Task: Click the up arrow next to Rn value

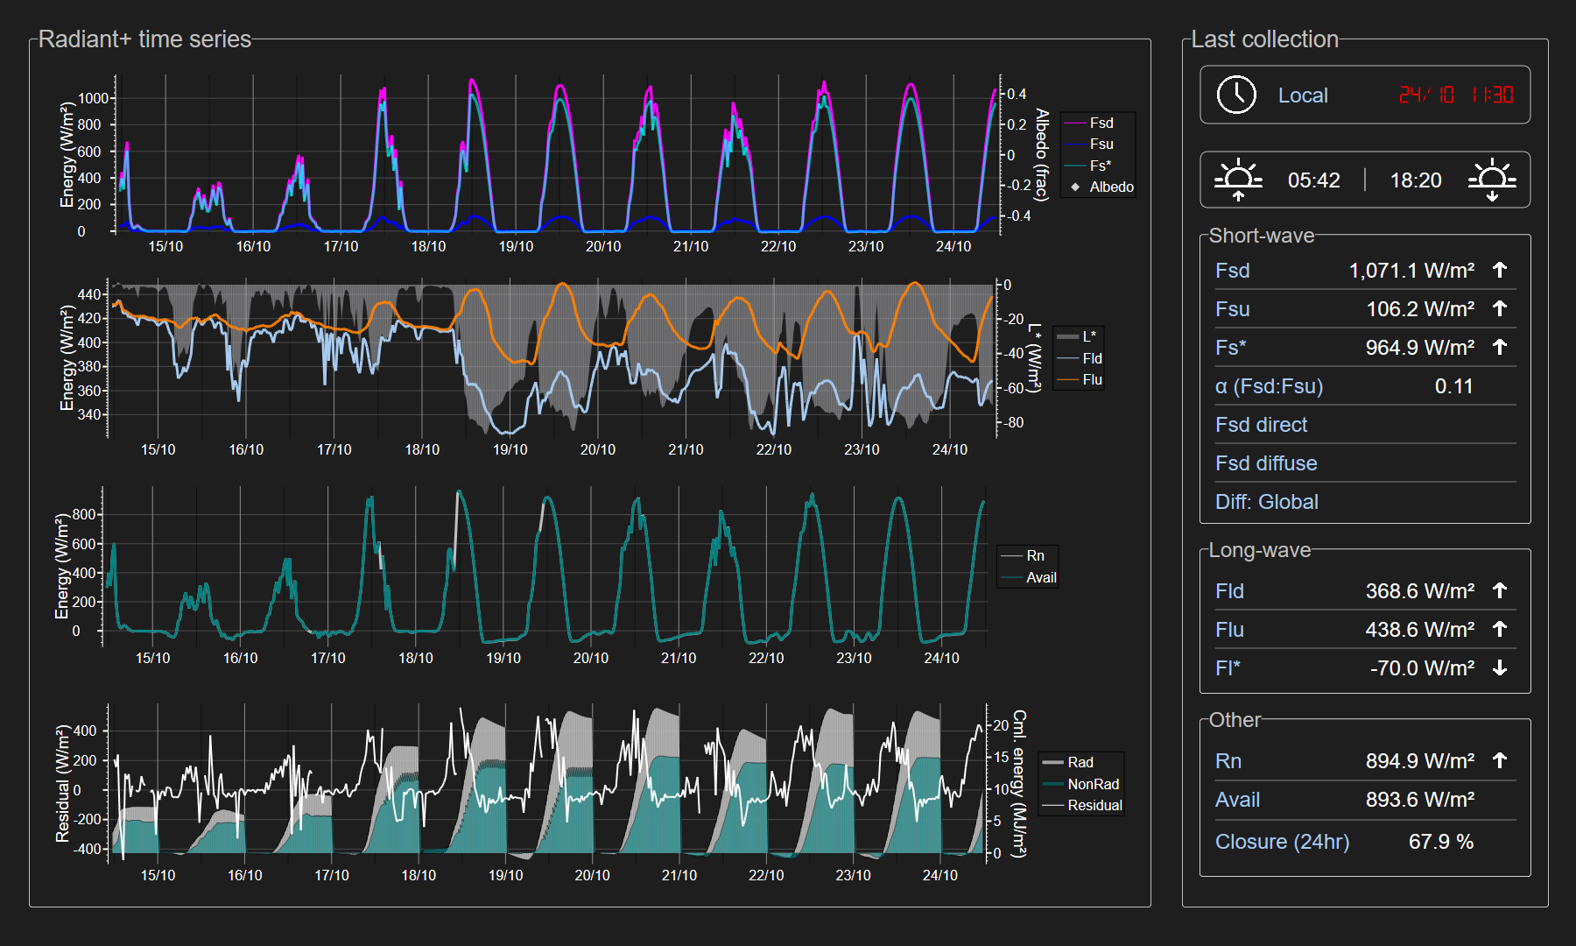Action: [x=1500, y=760]
